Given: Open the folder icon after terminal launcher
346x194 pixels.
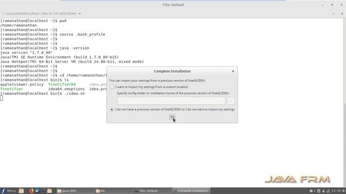Looking at the screenshot, I should [x=49, y=191].
